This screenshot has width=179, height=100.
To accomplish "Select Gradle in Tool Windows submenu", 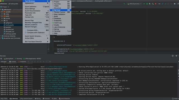I will (x=61, y=25).
